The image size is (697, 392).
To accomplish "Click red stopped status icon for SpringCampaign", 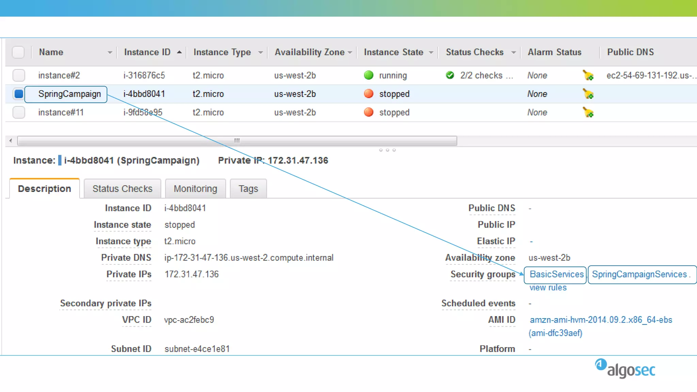I will tap(369, 94).
